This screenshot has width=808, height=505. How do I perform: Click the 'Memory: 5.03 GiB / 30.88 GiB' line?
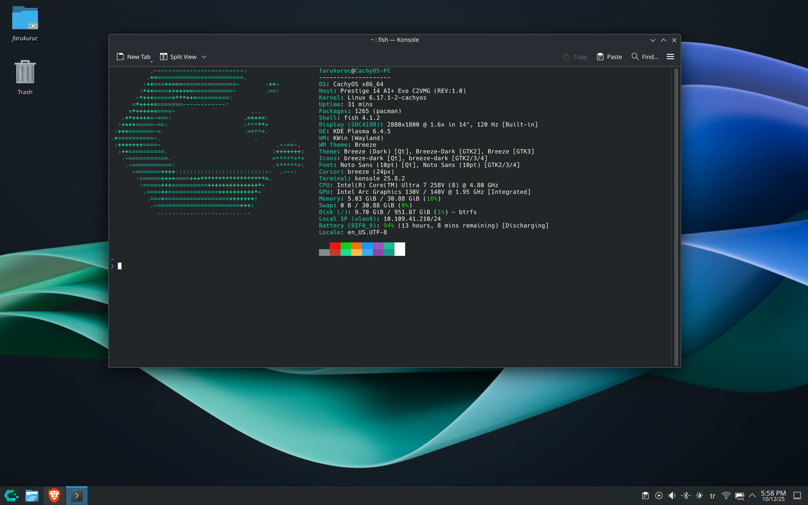click(x=380, y=198)
